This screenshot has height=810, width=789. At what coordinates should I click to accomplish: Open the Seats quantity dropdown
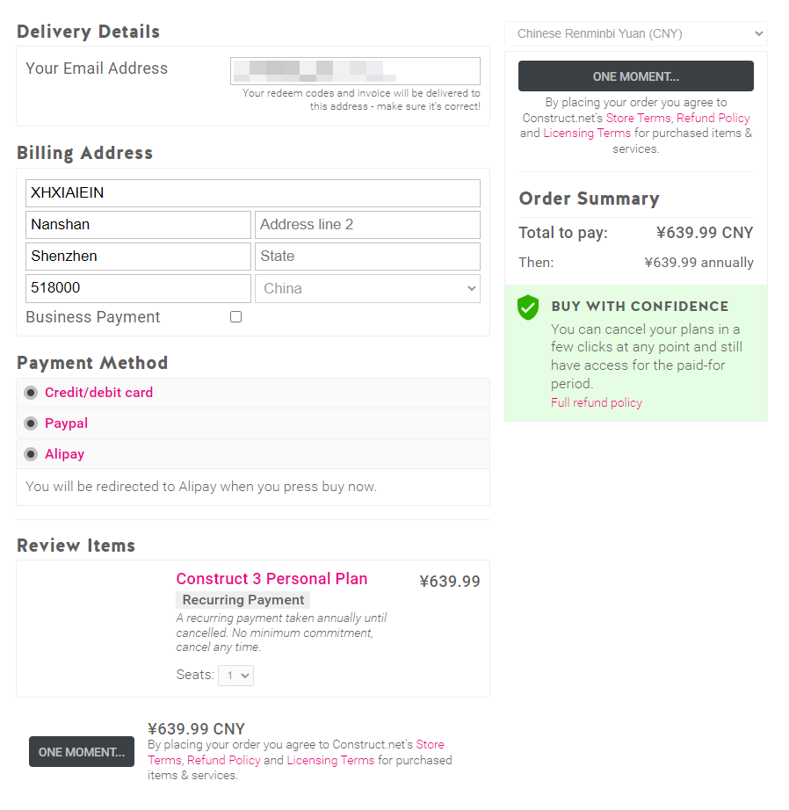coord(235,676)
